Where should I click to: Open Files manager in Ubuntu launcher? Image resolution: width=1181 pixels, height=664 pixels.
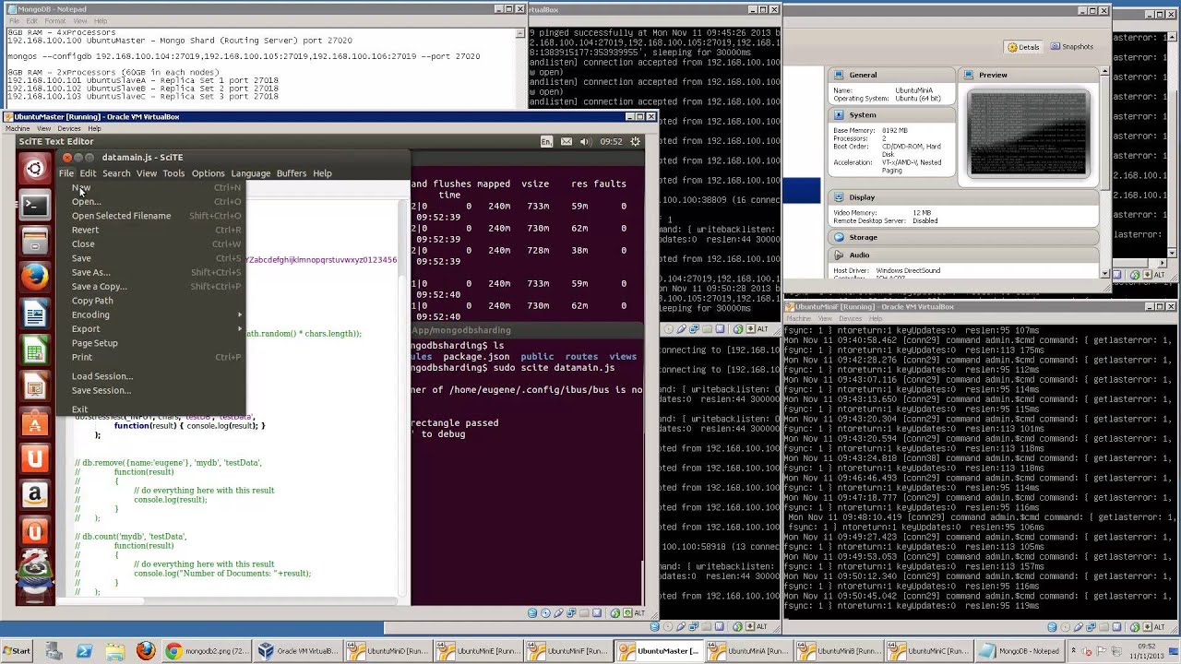[x=35, y=241]
